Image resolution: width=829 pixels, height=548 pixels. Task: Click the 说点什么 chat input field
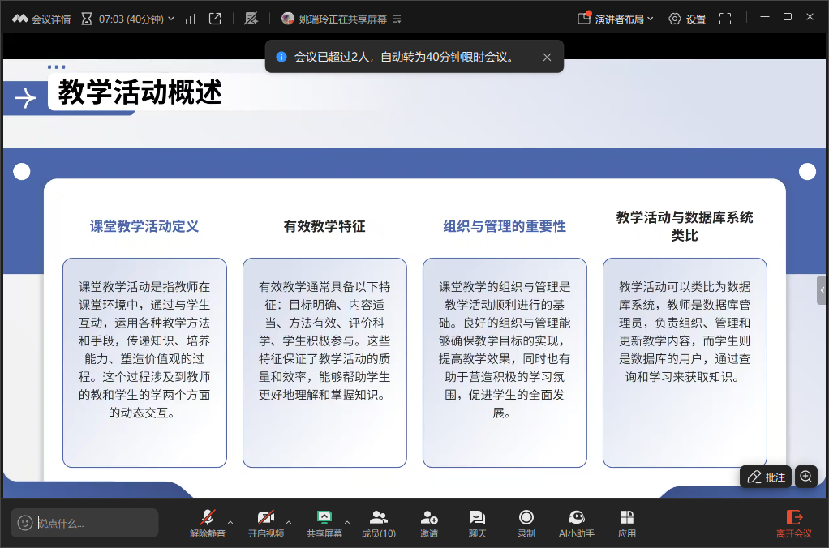(x=93, y=523)
